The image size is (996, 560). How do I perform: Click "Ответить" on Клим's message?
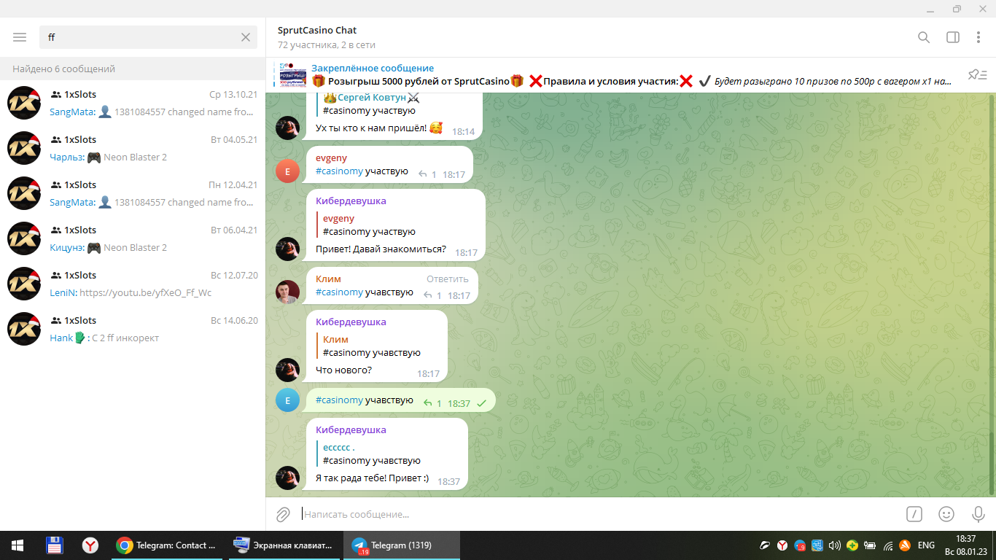[448, 279]
